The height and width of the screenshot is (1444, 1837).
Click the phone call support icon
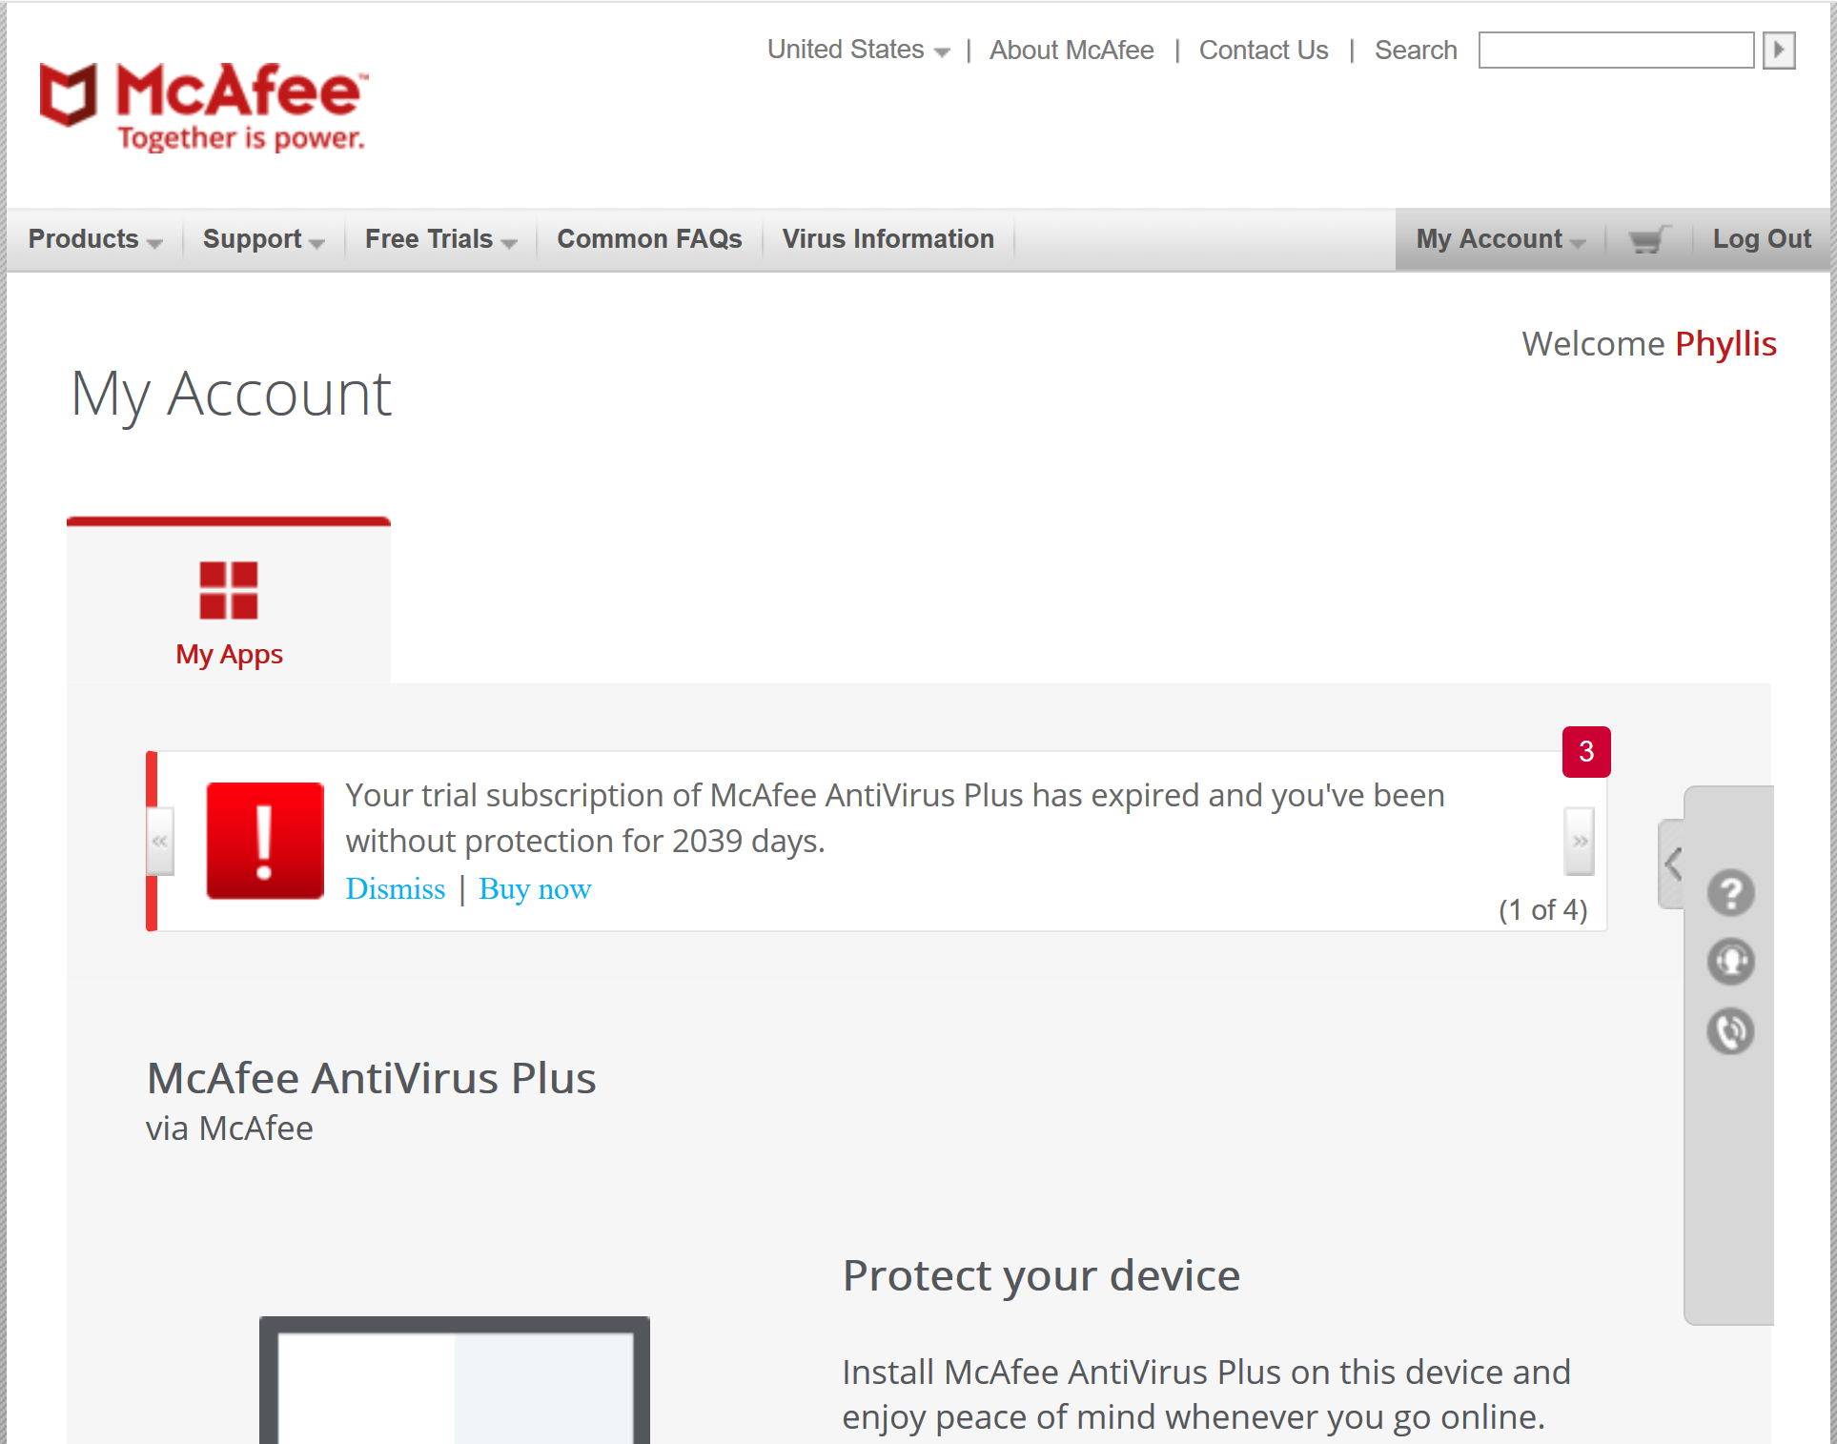pyautogui.click(x=1730, y=1030)
